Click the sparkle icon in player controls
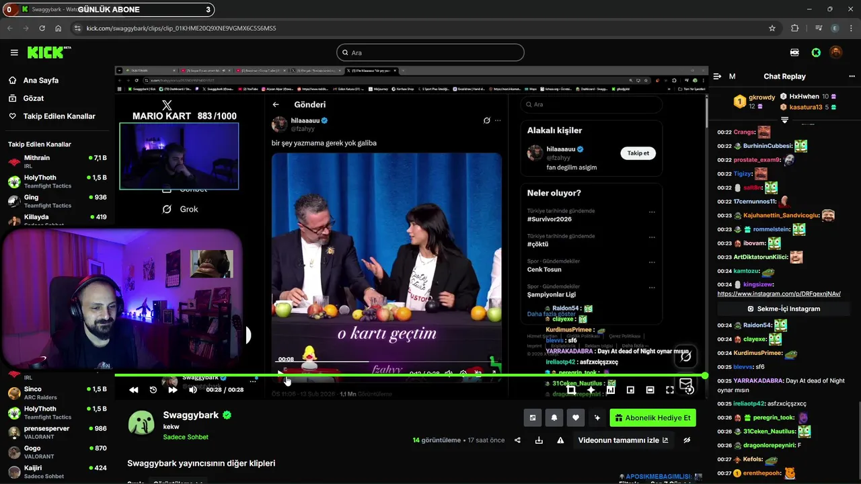The width and height of the screenshot is (861, 484). [x=591, y=390]
